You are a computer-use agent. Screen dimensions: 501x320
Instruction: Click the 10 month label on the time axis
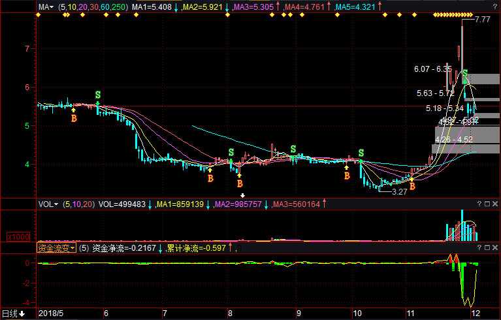[x=357, y=313]
